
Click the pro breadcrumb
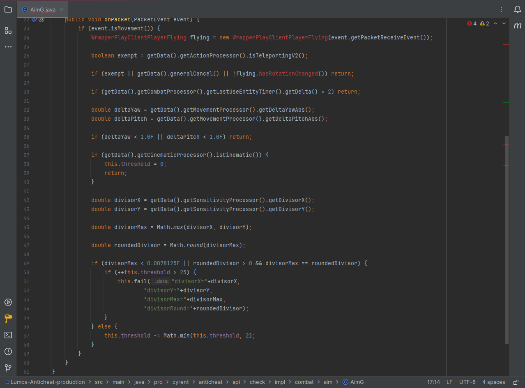158,382
